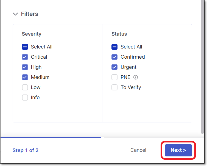Viewport: 207px width, 166px height.
Task: Enable the To Verify status checkbox
Action: pyautogui.click(x=114, y=87)
